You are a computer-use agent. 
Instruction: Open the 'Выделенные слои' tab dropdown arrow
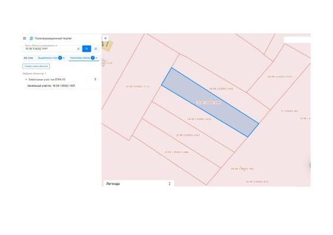(x=64, y=58)
